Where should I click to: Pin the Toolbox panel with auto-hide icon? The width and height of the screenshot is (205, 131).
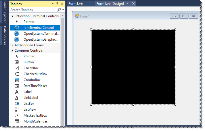tap(57, 4)
